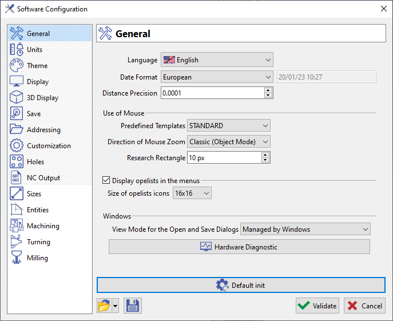This screenshot has width=393, height=321.
Task: Go to the Machining settings category
Action: [43, 226]
